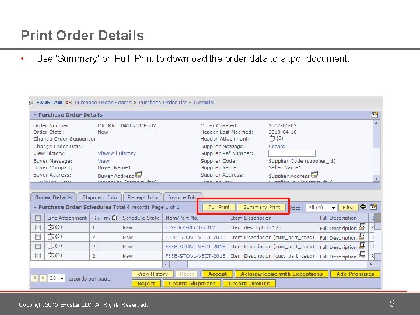Check the checkbox for Line ID 1 row
Screen dimensions: 420x315
click(38, 228)
